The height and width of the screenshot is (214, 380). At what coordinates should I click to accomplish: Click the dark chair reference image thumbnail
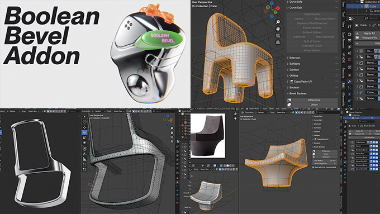pyautogui.click(x=208, y=136)
